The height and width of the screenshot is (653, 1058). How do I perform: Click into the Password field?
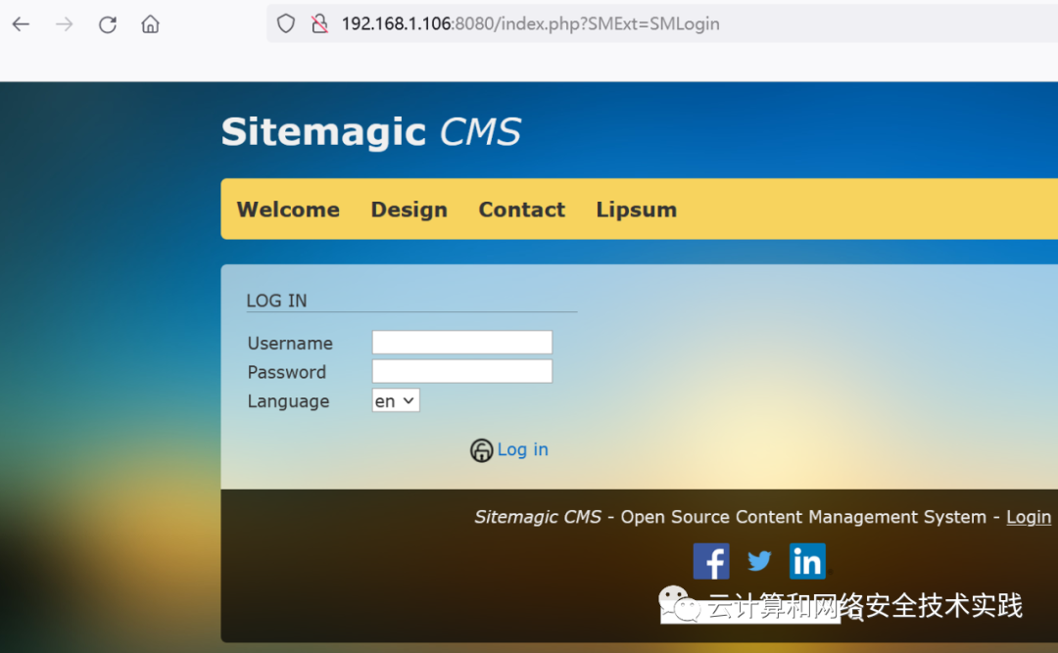coord(462,371)
